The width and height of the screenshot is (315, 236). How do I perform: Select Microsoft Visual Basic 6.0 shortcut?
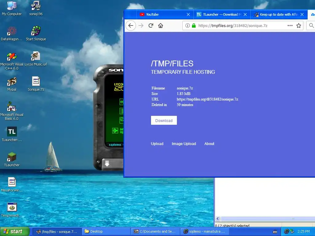tap(12, 111)
